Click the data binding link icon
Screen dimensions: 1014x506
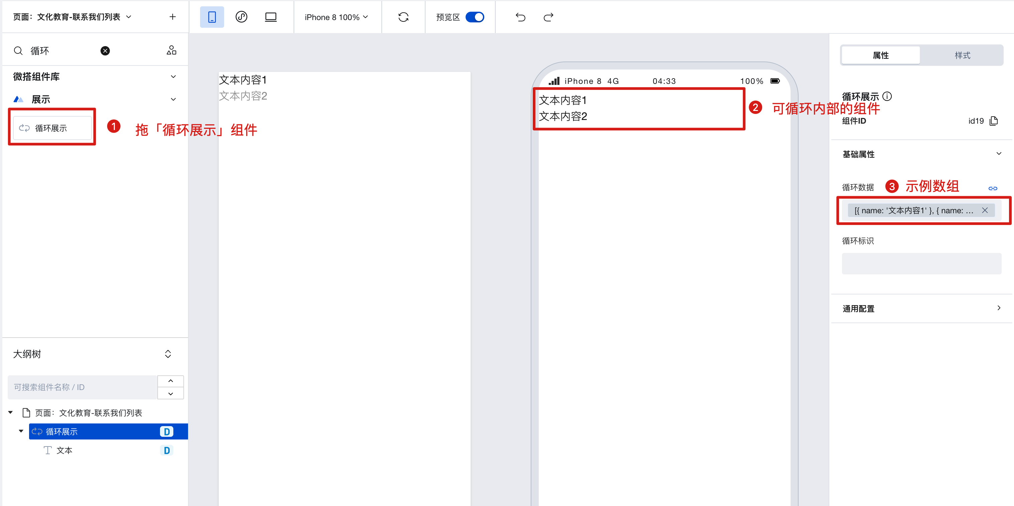point(993,188)
